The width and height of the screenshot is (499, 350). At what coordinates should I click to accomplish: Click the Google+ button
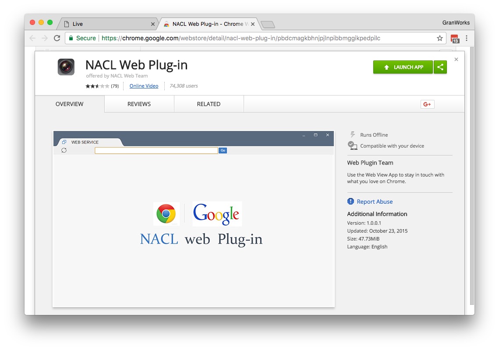click(x=428, y=104)
